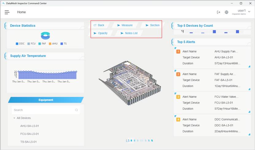Select the Measure tool
This screenshot has height=150, width=255.
tap(125, 25)
